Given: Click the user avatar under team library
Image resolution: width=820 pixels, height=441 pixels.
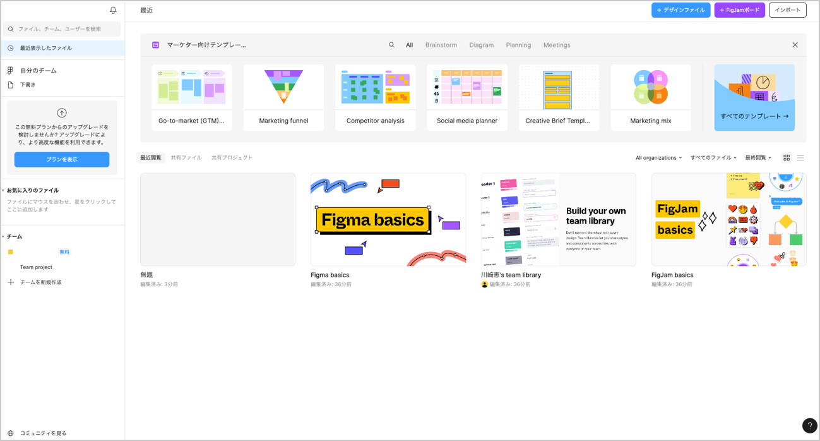Looking at the screenshot, I should click(485, 284).
